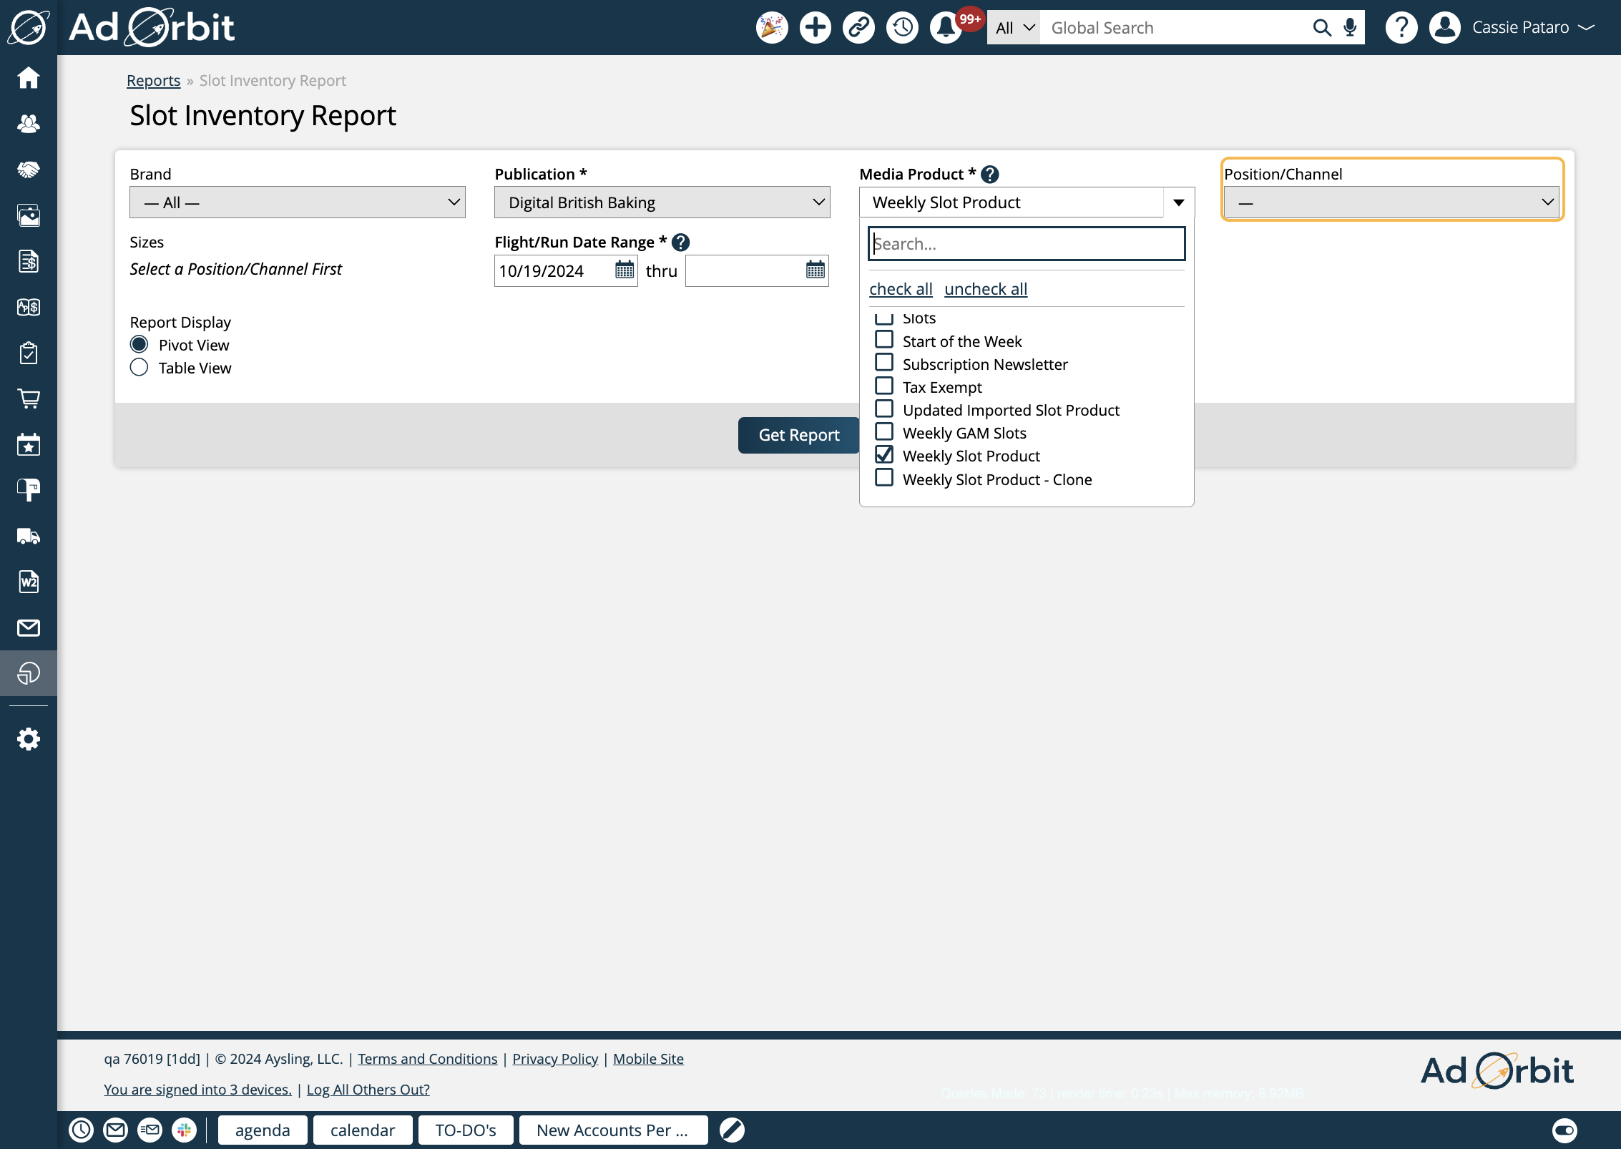Open start date calendar picker
Image resolution: width=1621 pixels, height=1149 pixels.
click(x=625, y=270)
